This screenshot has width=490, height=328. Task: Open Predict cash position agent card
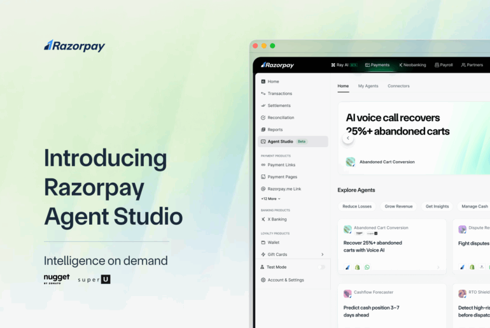point(392,306)
